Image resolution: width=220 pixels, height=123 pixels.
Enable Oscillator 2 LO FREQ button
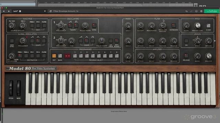pyautogui.click(x=111, y=41)
